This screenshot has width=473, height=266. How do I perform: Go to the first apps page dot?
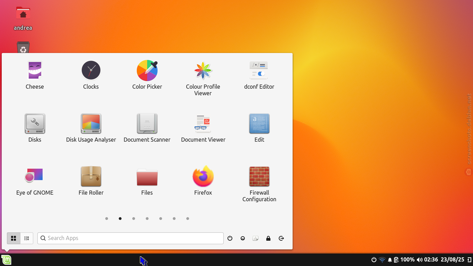(x=107, y=219)
